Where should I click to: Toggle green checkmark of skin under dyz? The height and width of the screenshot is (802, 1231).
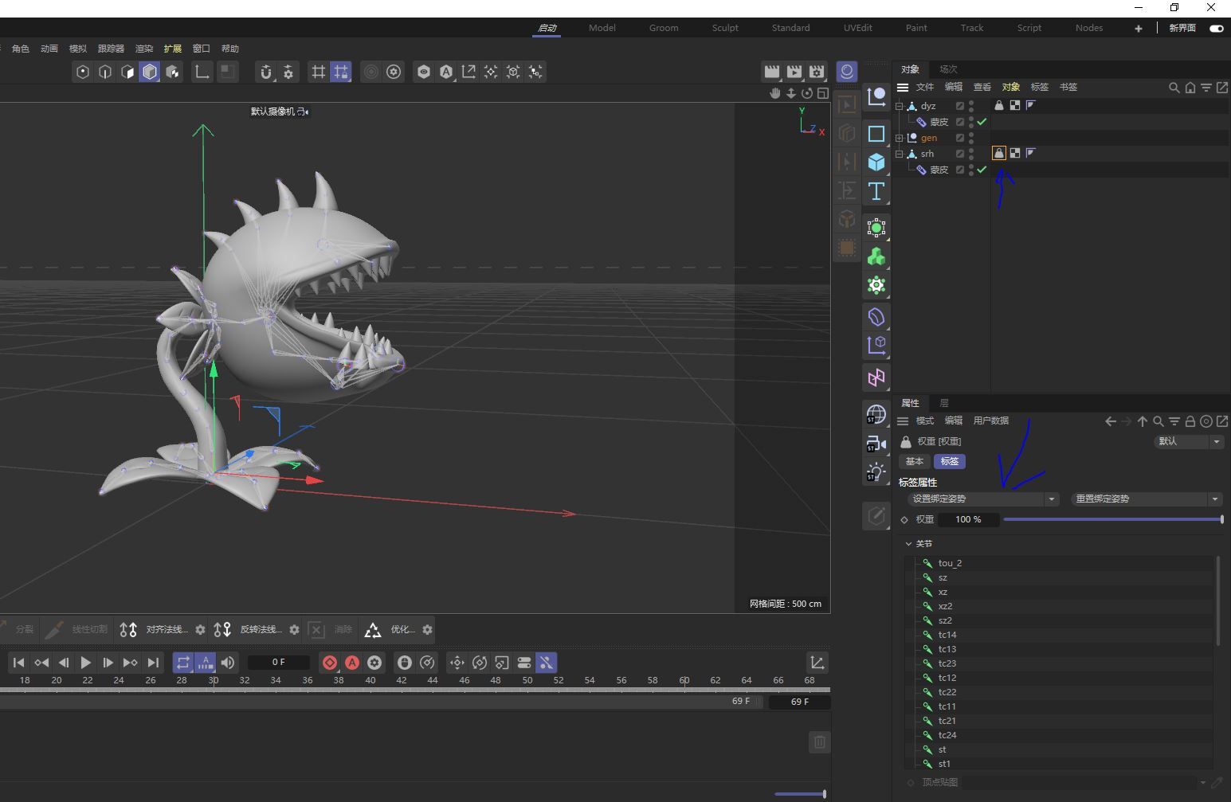[x=982, y=122]
